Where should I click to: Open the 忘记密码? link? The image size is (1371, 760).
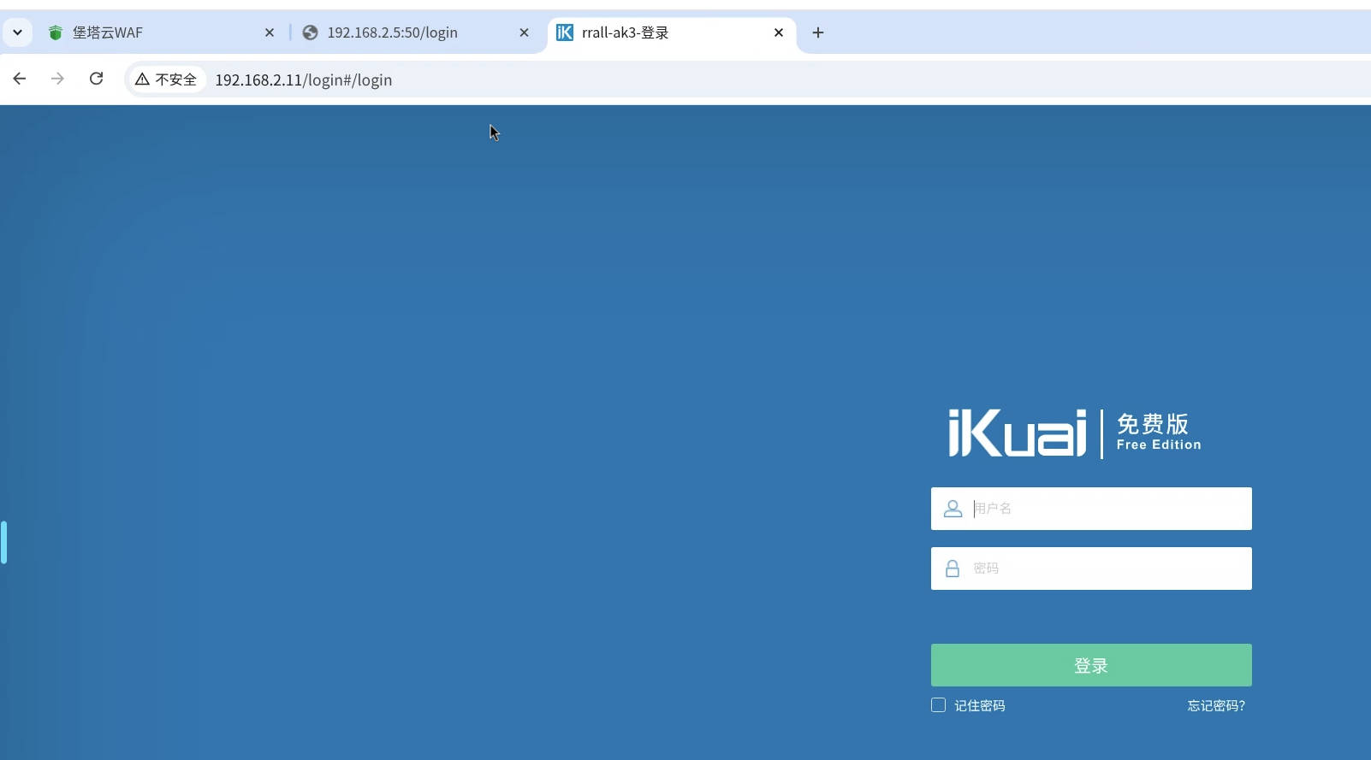[x=1216, y=705]
